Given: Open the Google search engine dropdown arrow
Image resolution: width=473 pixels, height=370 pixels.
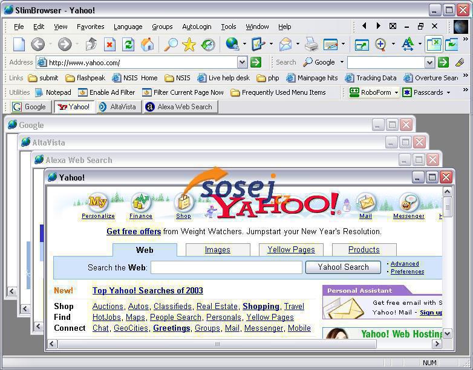Looking at the screenshot, I should (342, 62).
